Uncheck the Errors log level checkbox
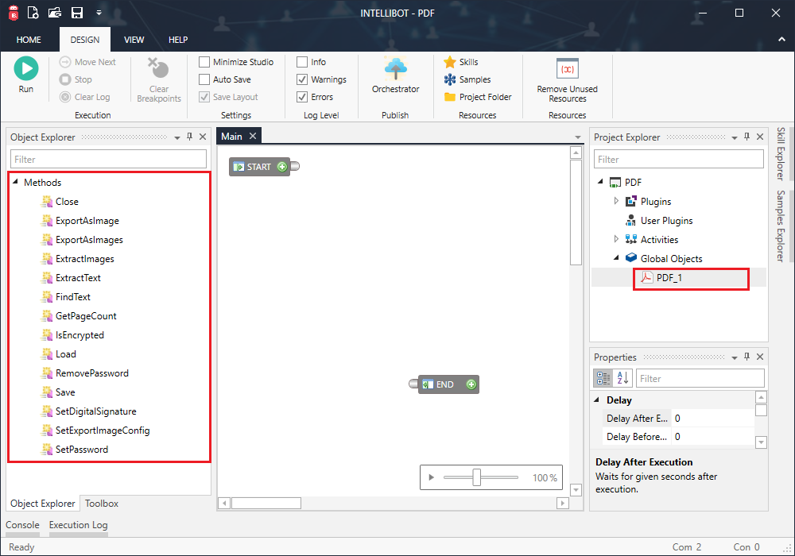 (x=302, y=97)
